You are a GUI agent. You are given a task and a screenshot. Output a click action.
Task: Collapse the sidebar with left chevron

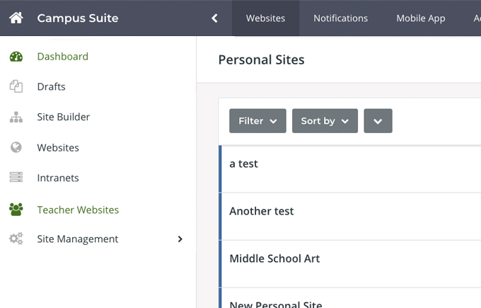[x=214, y=18]
